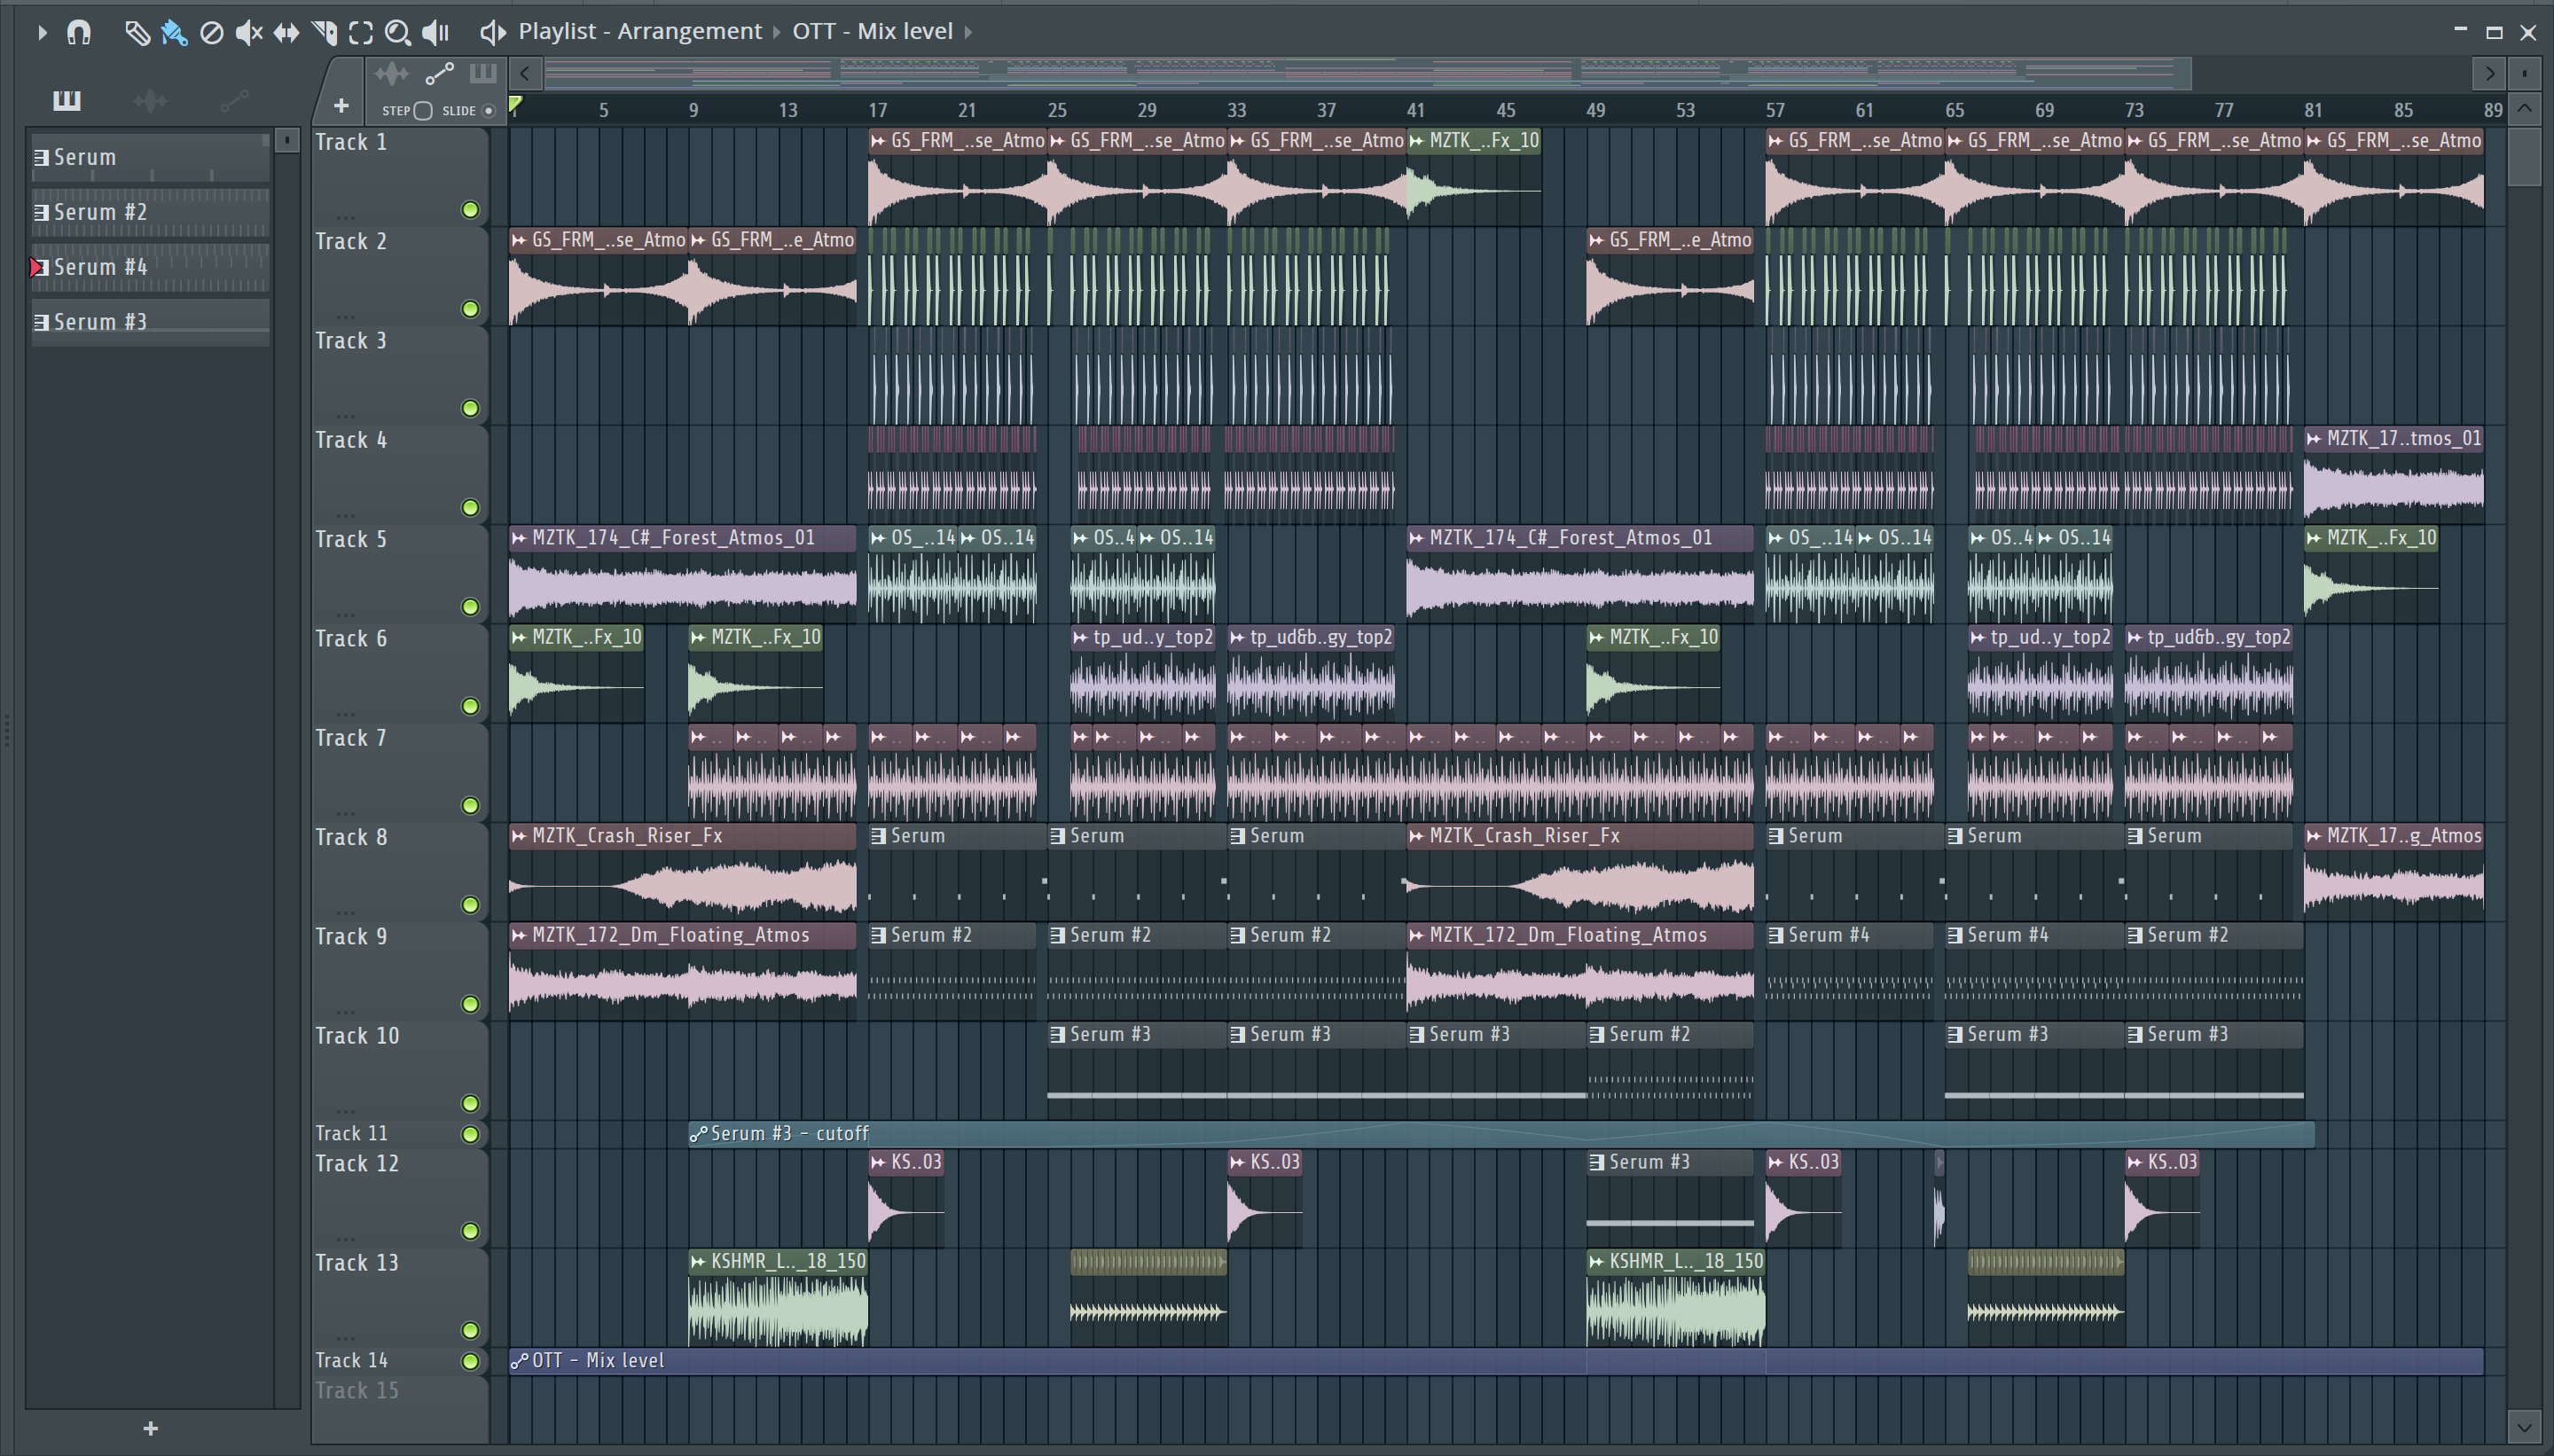Screen dimensions: 2554x1456
Task: Click scroll-left arrow of timeline overview
Action: [525, 73]
